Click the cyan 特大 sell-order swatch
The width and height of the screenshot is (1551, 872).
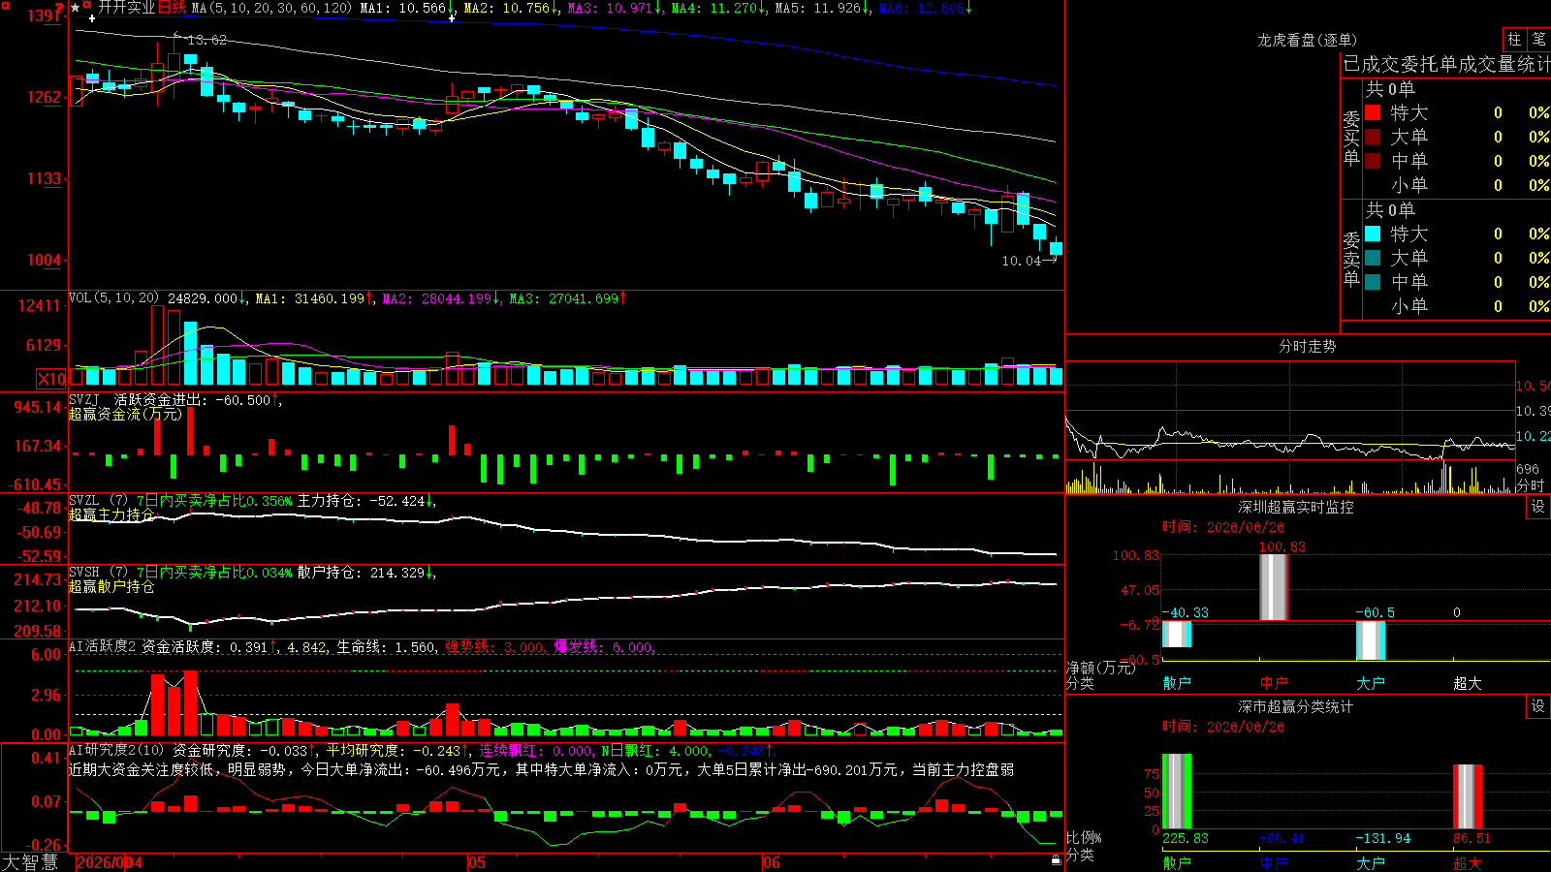(1373, 234)
